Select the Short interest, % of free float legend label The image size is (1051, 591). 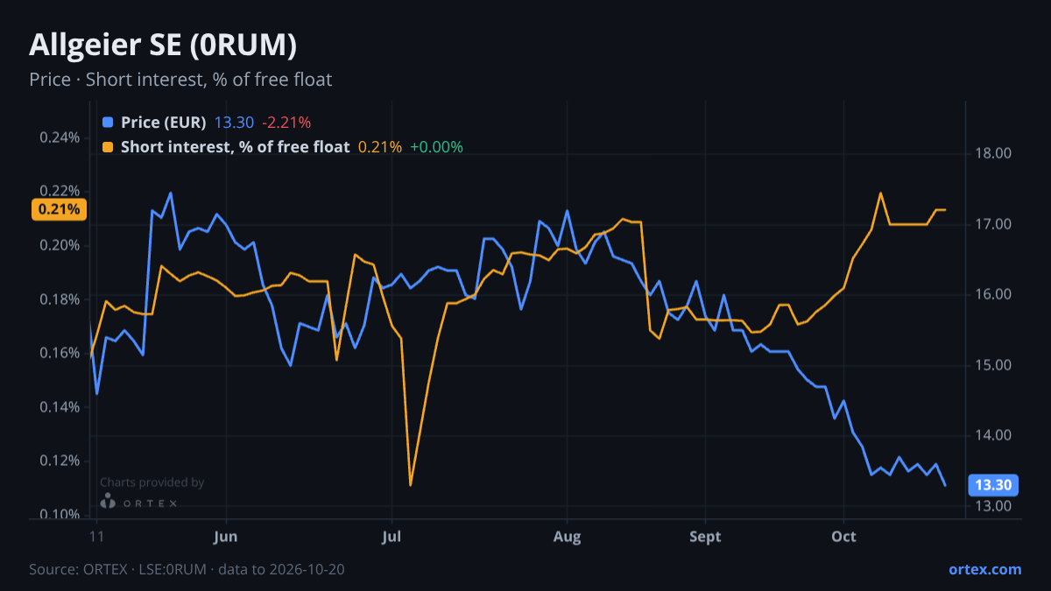click(x=235, y=147)
